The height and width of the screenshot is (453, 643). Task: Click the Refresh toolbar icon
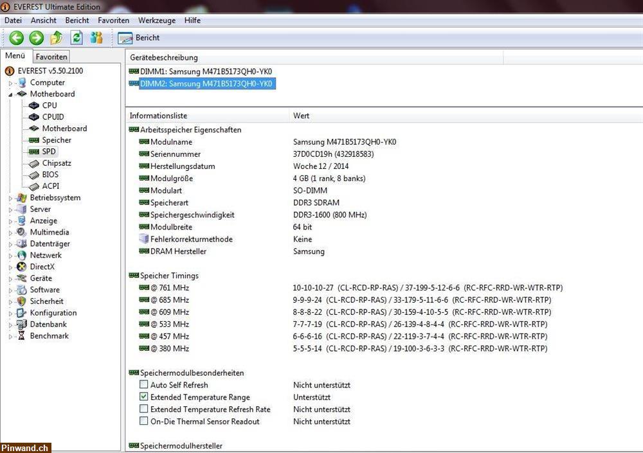(x=77, y=37)
